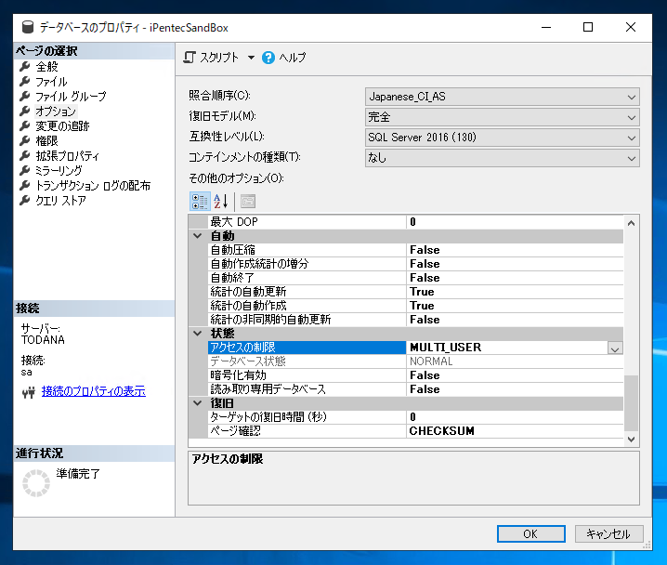Open the スクリプト dropdown arrow

(251, 58)
